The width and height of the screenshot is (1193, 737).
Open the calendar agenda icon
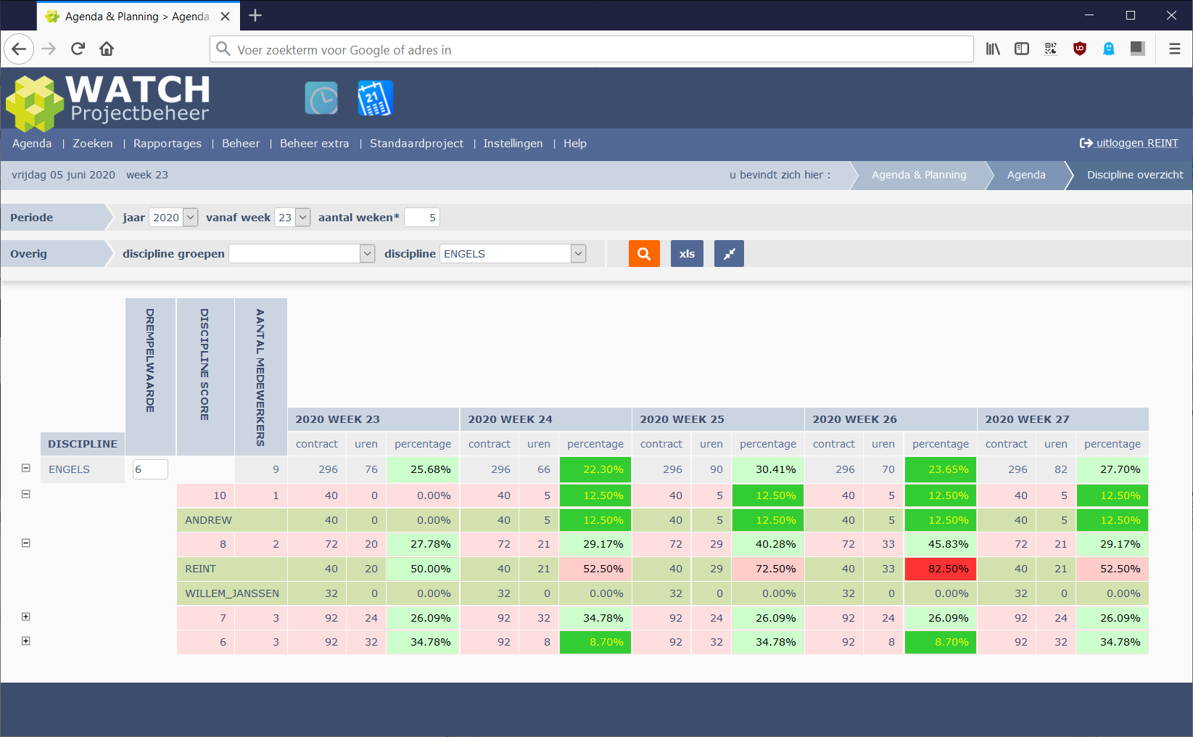(375, 99)
